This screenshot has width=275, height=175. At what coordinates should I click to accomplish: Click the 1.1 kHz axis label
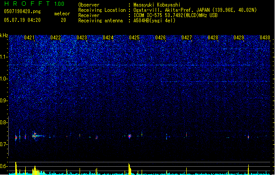coord(3,57)
